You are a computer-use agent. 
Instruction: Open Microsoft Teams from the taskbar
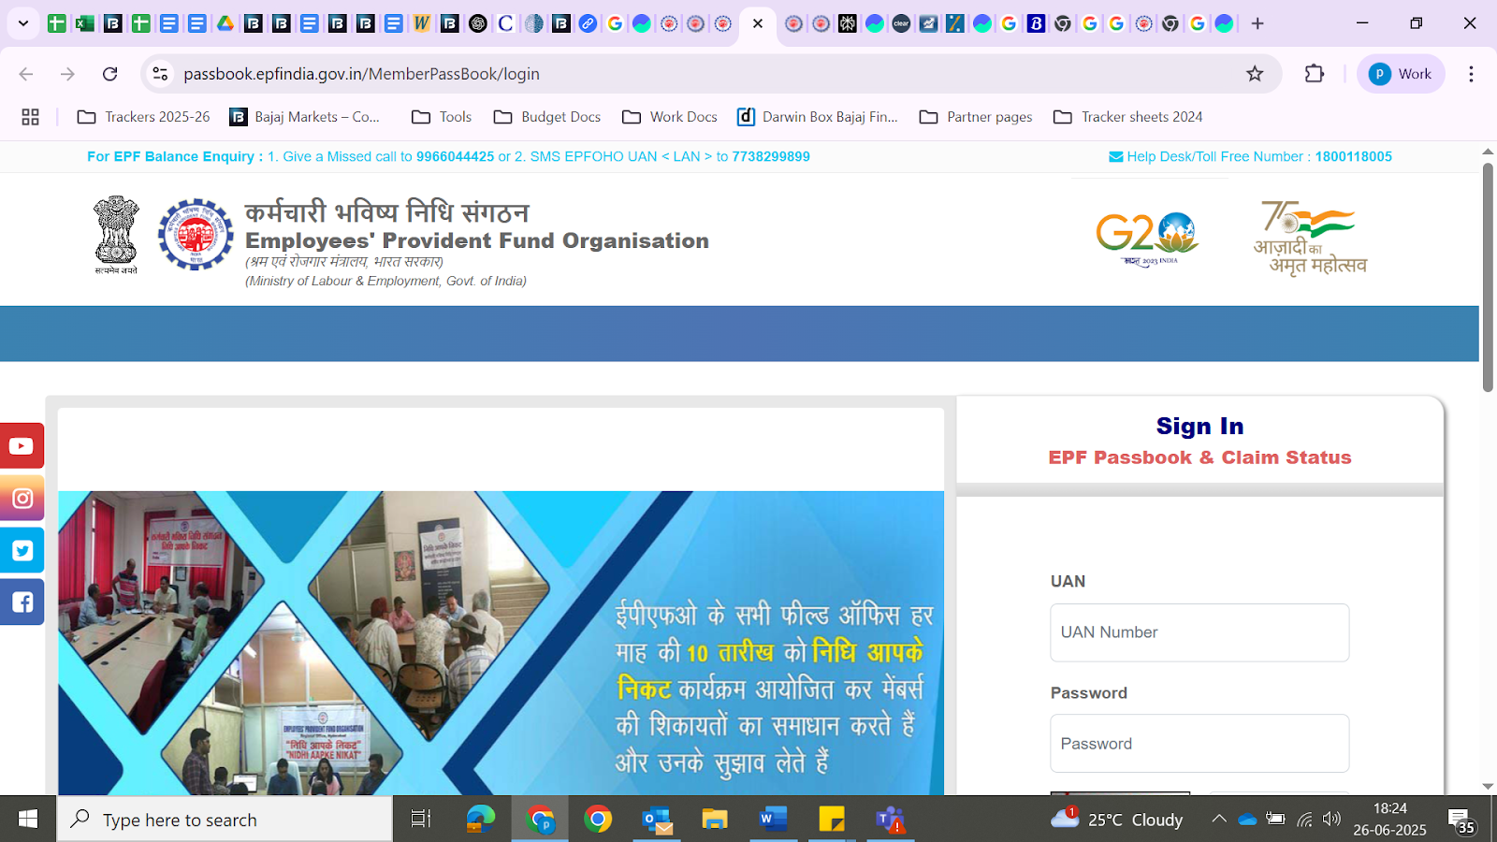pyautogui.click(x=890, y=820)
